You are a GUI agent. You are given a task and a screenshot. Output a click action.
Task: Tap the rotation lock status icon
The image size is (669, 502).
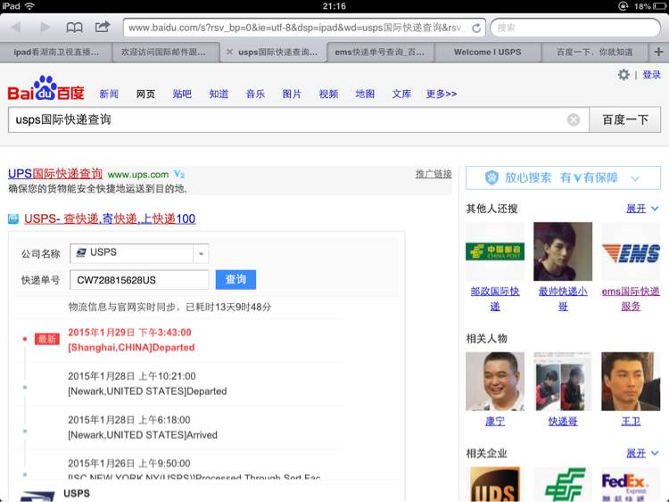coord(624,6)
